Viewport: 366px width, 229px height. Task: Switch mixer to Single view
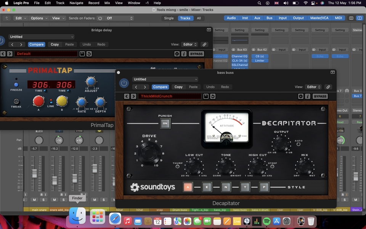(x=169, y=18)
